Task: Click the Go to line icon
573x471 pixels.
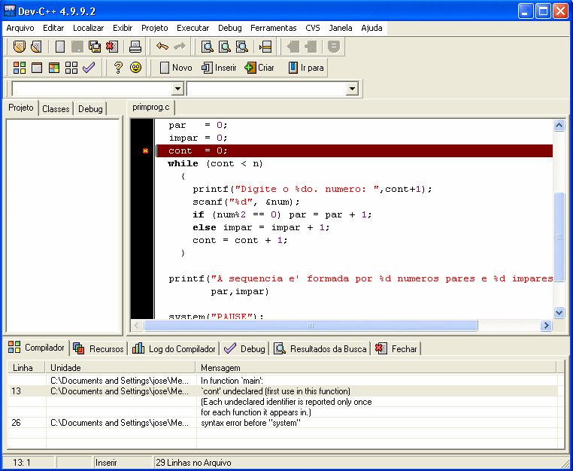Action: pyautogui.click(x=265, y=47)
